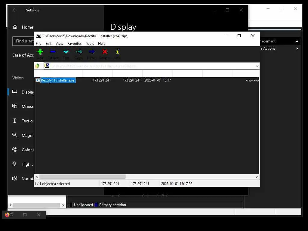Open the File menu in 7-Zip
Screen dimensions: 308x231
(x=38, y=44)
